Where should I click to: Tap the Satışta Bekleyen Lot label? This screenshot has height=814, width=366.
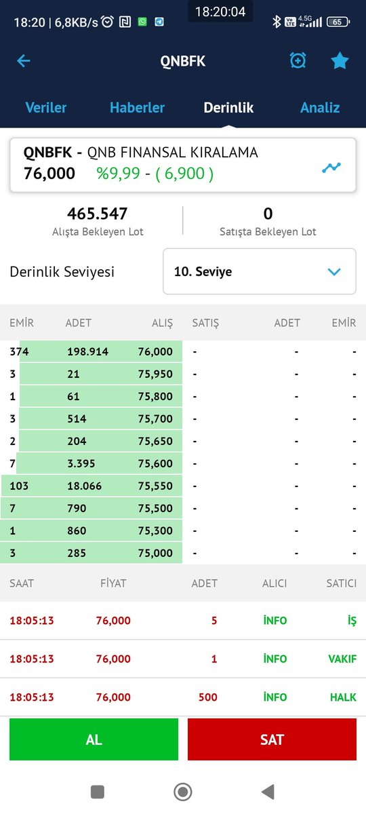268,232
